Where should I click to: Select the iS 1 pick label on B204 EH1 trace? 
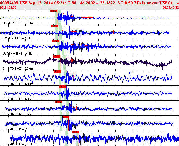(x=65, y=117)
